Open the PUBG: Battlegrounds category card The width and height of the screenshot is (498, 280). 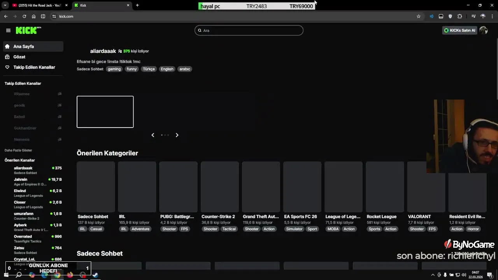(178, 187)
